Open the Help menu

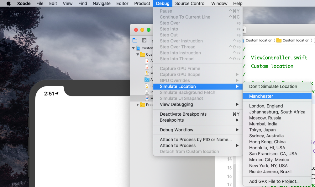tap(238, 3)
